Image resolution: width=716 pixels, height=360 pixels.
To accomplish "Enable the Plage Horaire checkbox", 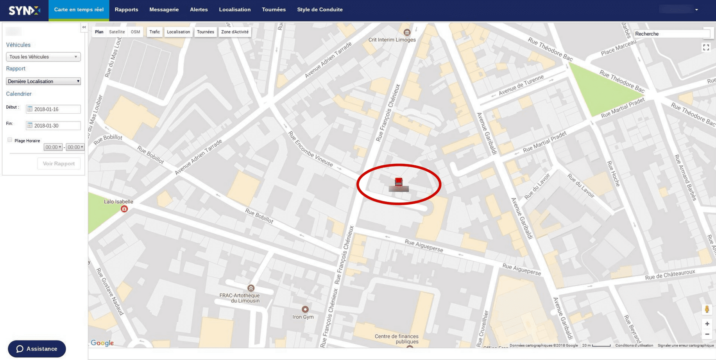I will tap(10, 140).
